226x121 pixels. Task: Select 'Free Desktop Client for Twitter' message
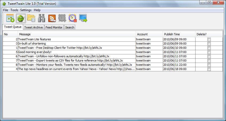point(77,48)
